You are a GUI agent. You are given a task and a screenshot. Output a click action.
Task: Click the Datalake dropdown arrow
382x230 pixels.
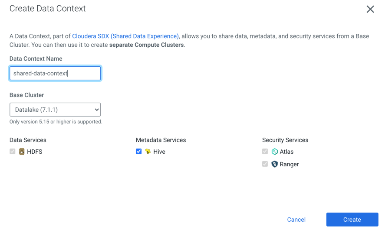(x=96, y=110)
